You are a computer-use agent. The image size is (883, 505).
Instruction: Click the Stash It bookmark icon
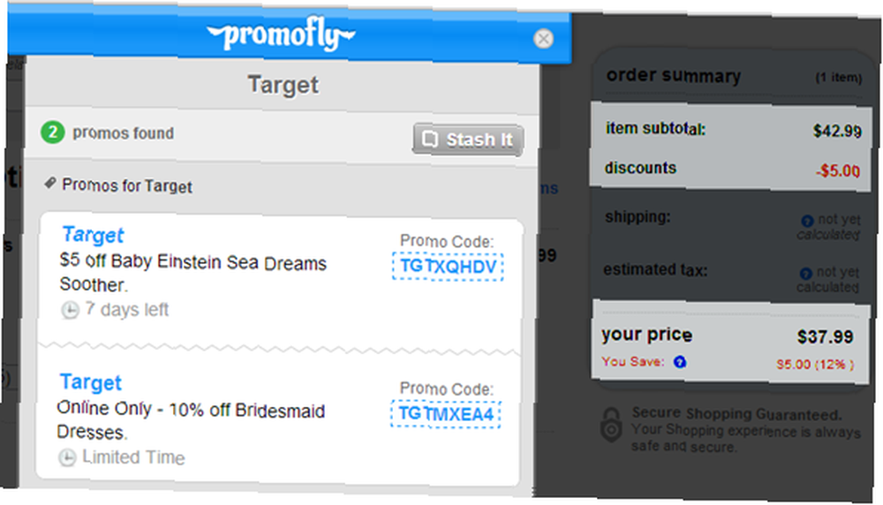pyautogui.click(x=430, y=139)
